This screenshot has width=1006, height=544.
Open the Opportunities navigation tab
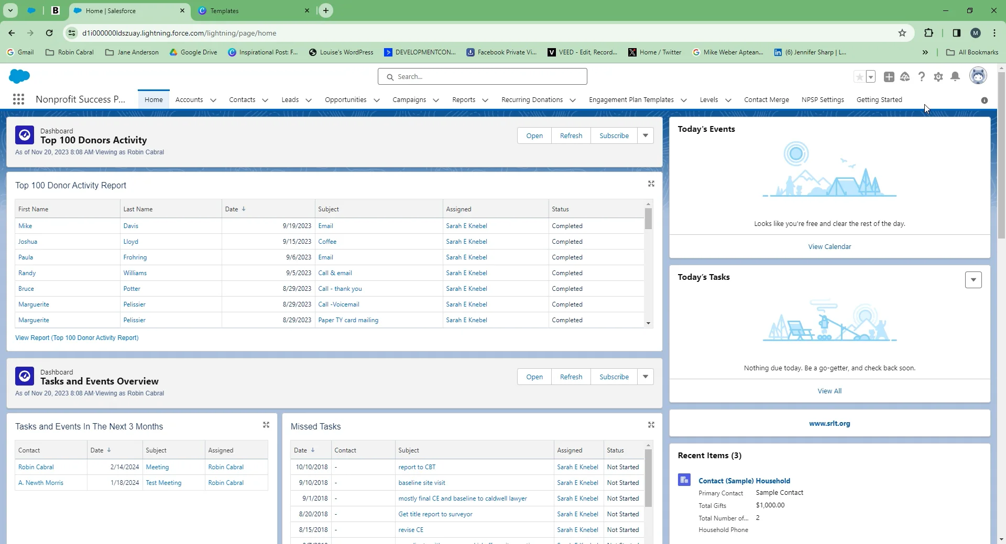[x=346, y=100]
